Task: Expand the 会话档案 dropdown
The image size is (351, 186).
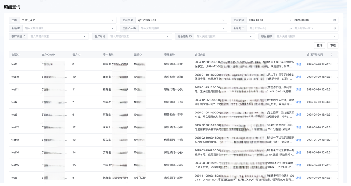Action: coord(223,20)
